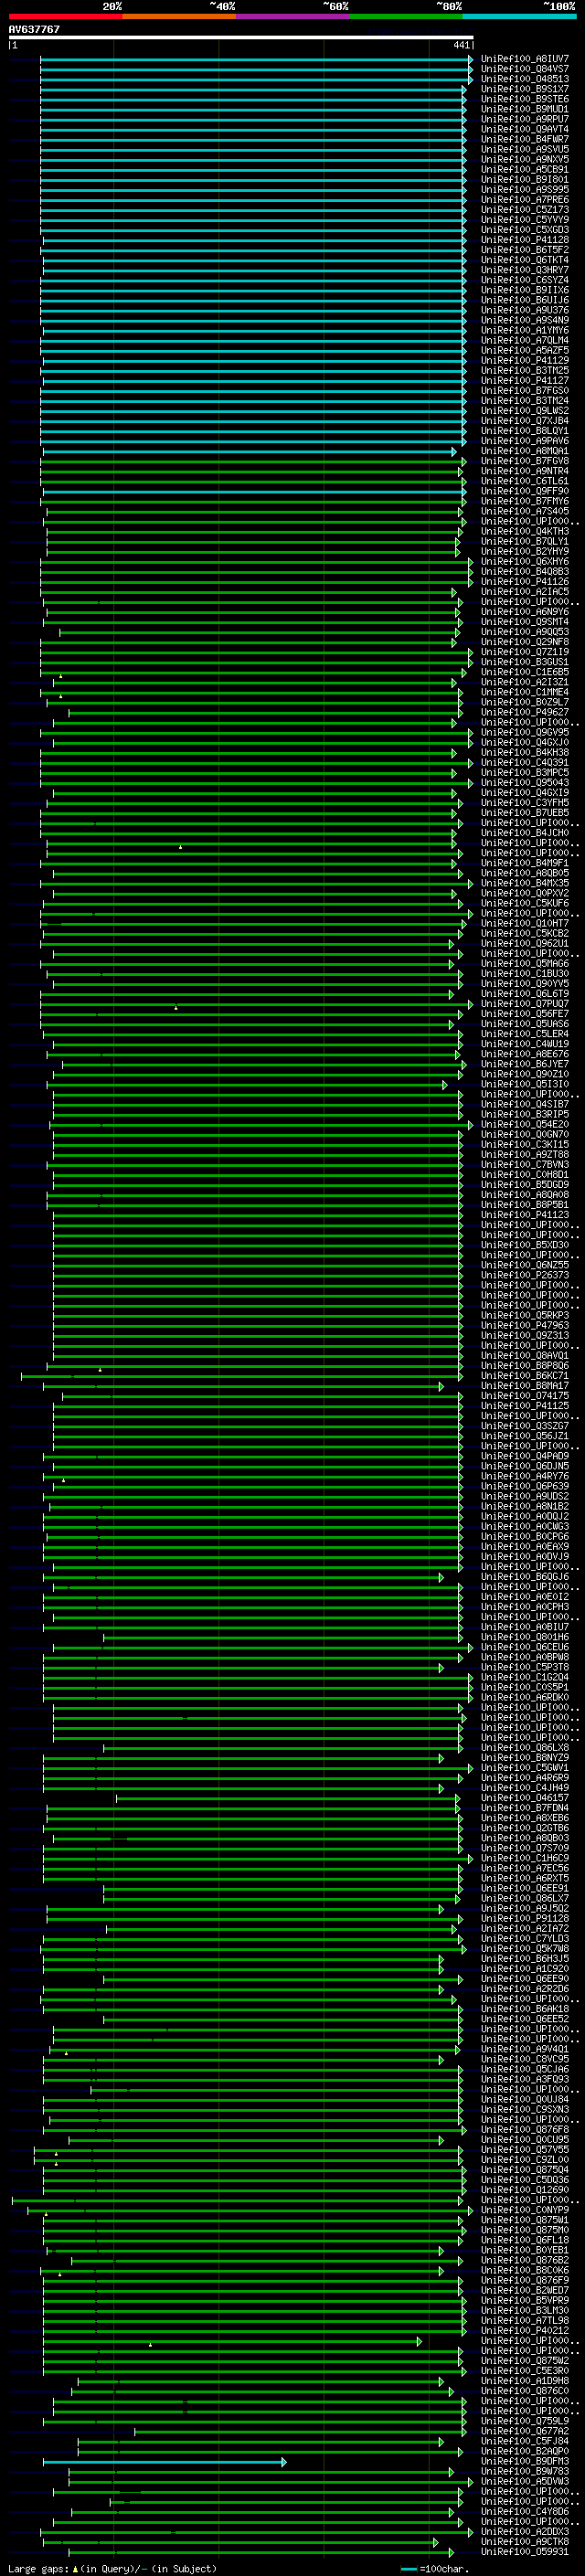The height and width of the screenshot is (2576, 585).
Task: Select hit label UniRef100_A9NXV5
Action: coord(525,159)
